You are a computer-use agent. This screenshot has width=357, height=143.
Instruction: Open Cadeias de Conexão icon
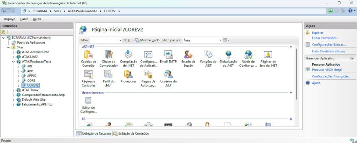88,55
